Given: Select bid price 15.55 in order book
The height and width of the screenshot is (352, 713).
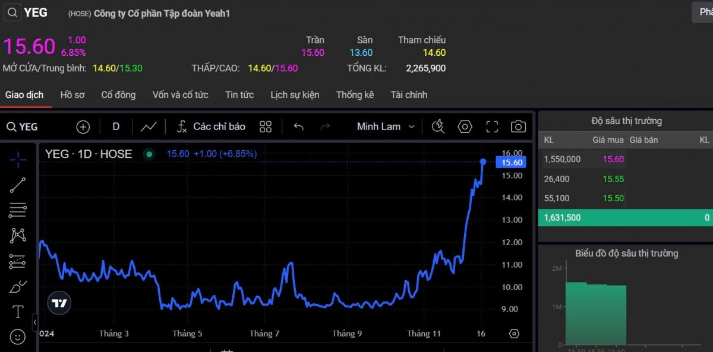Looking at the screenshot, I should click(613, 179).
